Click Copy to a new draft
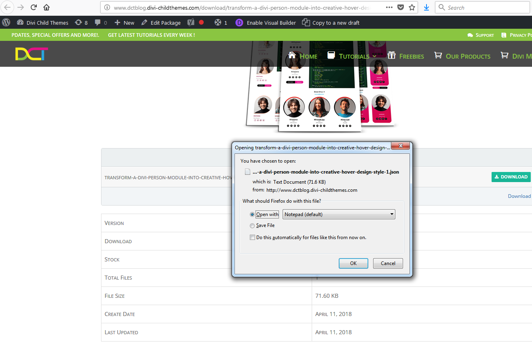This screenshot has height=350, width=532. [x=331, y=23]
